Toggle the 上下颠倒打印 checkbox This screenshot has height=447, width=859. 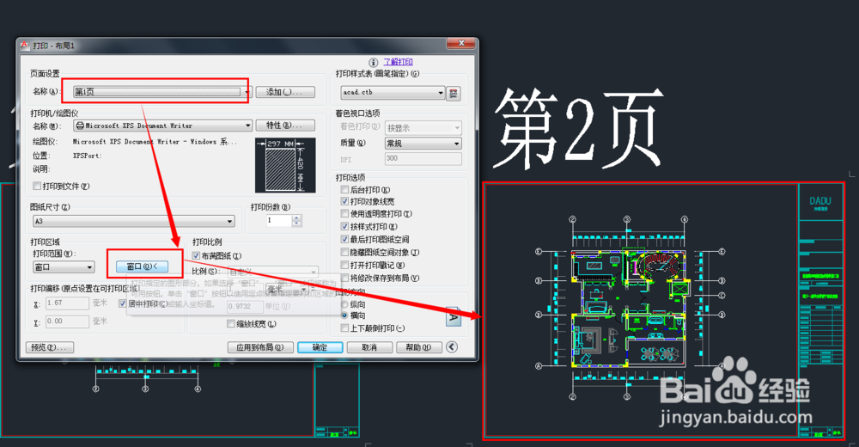tap(344, 328)
